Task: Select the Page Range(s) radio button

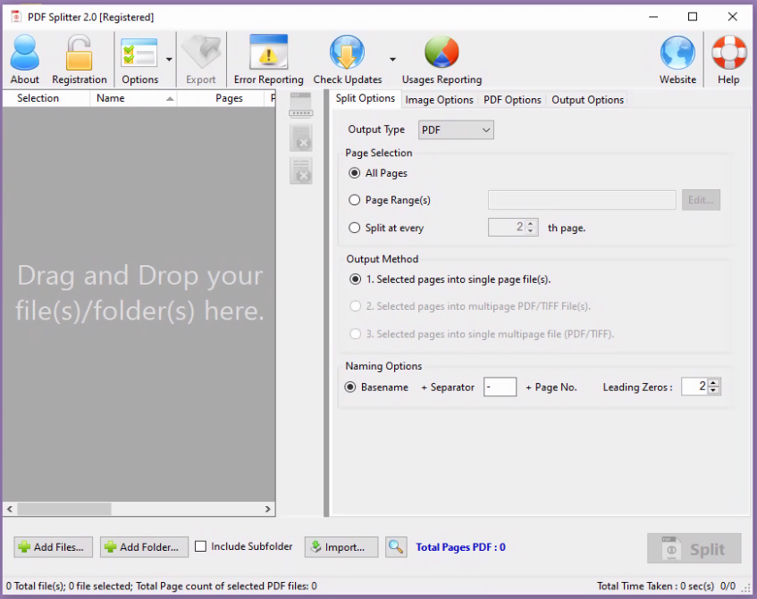Action: 354,200
